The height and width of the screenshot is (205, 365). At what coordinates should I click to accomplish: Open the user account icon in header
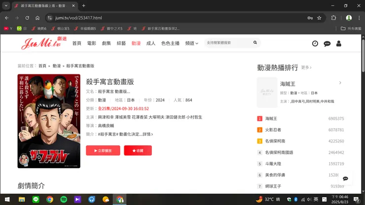tap(339, 43)
